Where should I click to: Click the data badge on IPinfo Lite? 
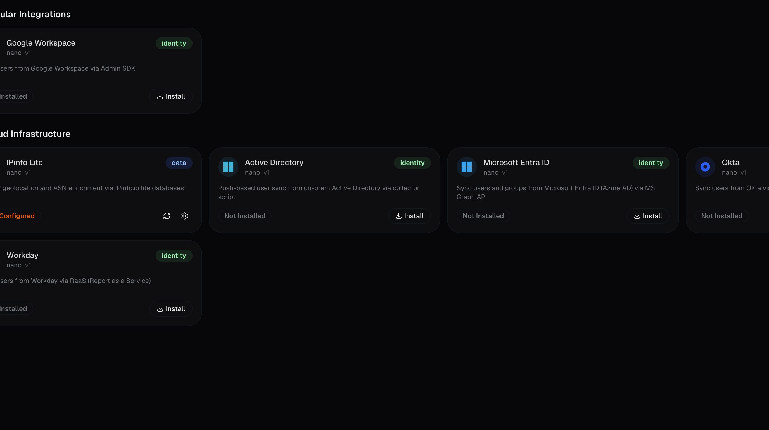(179, 163)
